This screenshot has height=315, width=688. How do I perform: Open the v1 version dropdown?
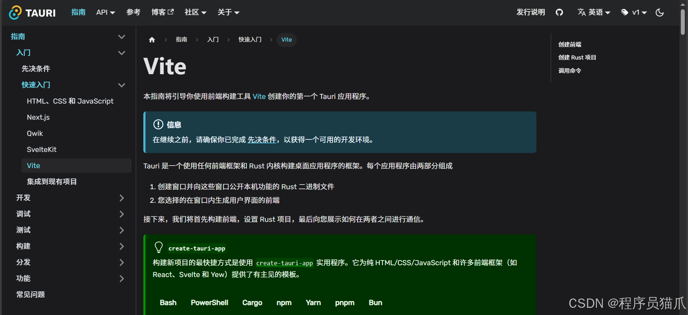pos(634,13)
